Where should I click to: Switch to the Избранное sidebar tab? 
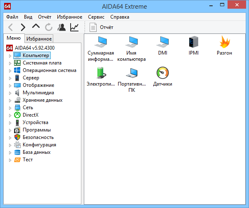[x=39, y=38]
